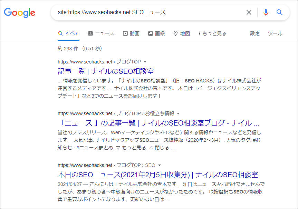This screenshot has height=209, width=298.
Task: Click the three-dot icon before もっと見る
Action: point(199,33)
